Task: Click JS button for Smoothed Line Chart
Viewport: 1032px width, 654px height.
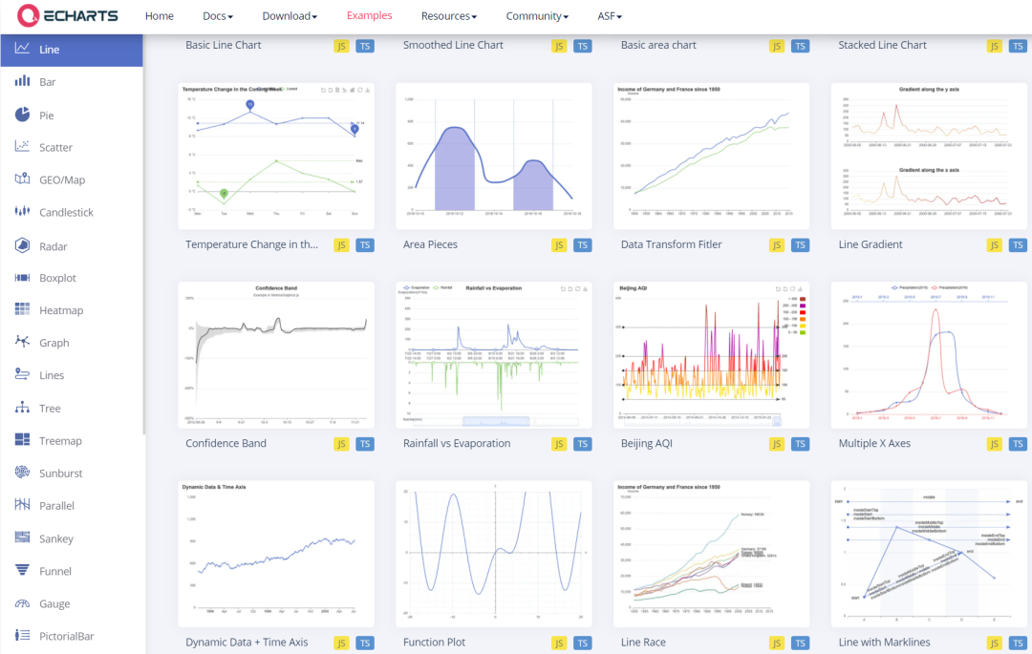Action: point(559,46)
